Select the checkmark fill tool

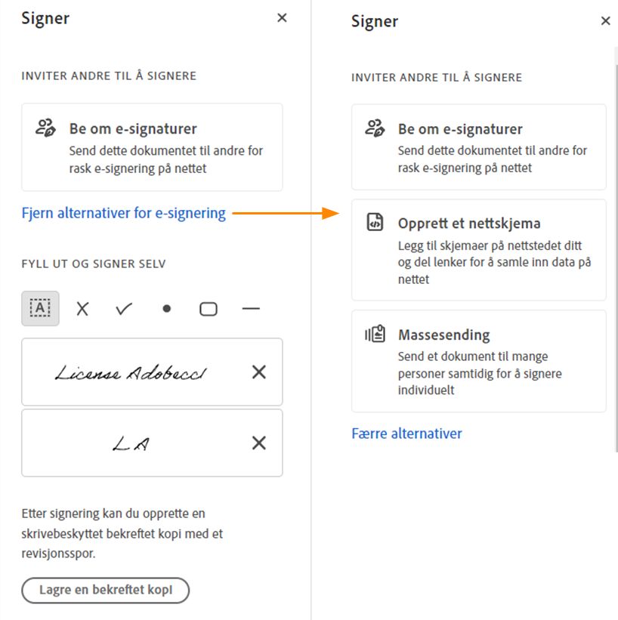click(x=124, y=308)
